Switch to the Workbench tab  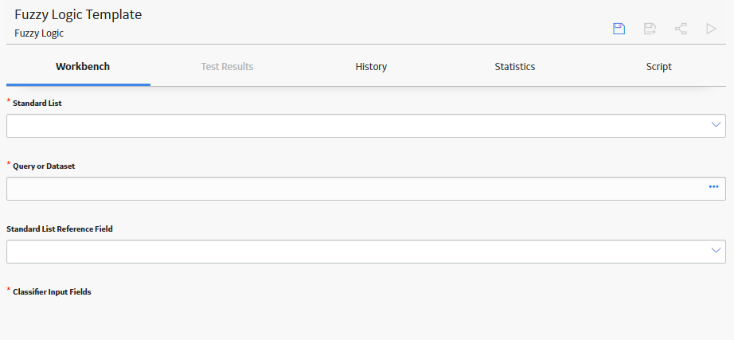click(83, 67)
